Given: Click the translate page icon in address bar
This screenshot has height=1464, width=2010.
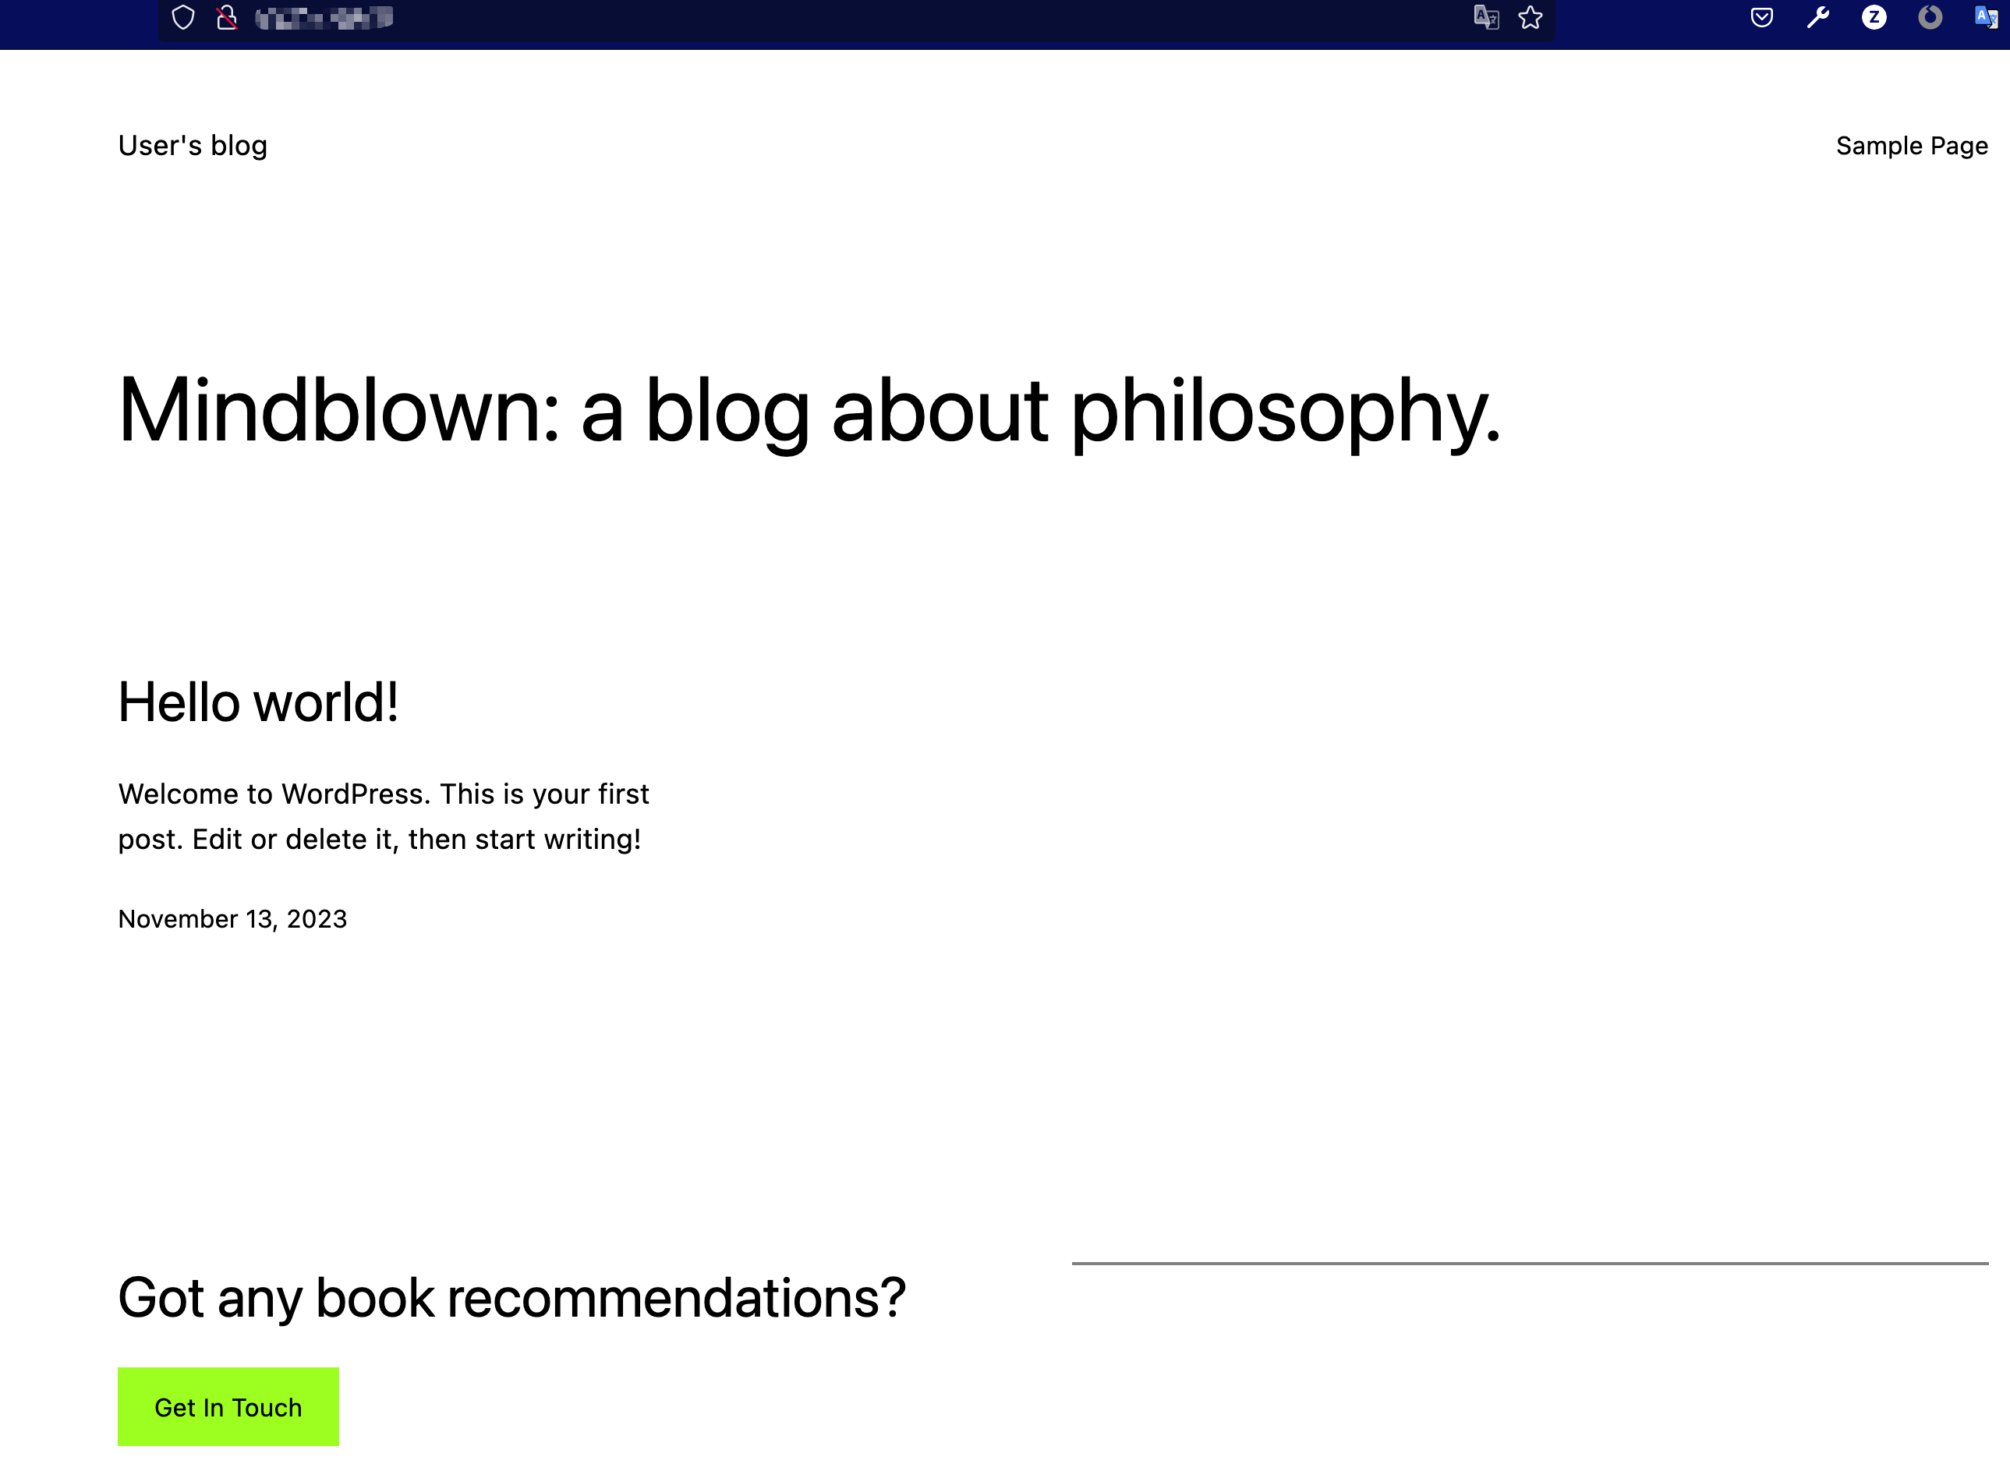Looking at the screenshot, I should 1486,18.
